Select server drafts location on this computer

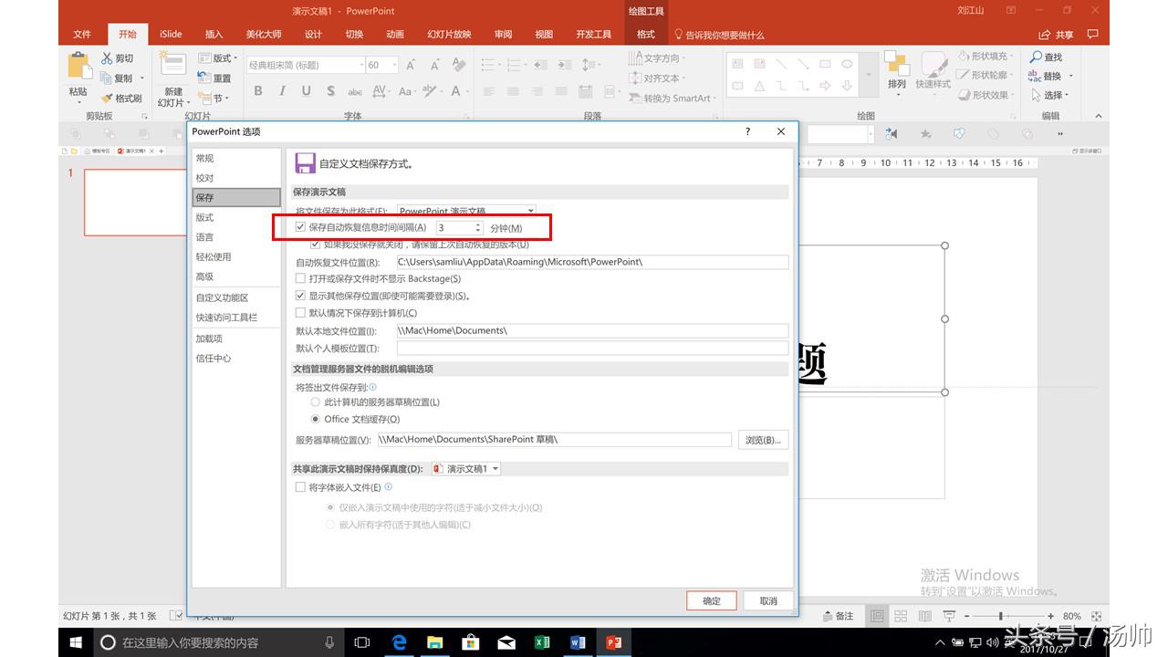[x=316, y=401]
